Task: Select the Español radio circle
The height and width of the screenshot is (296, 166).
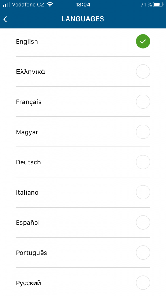Action: point(143,223)
